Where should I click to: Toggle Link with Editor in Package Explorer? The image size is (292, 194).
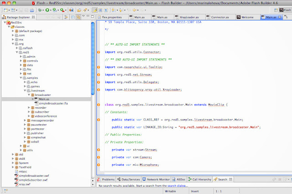pyautogui.click(x=78, y=17)
